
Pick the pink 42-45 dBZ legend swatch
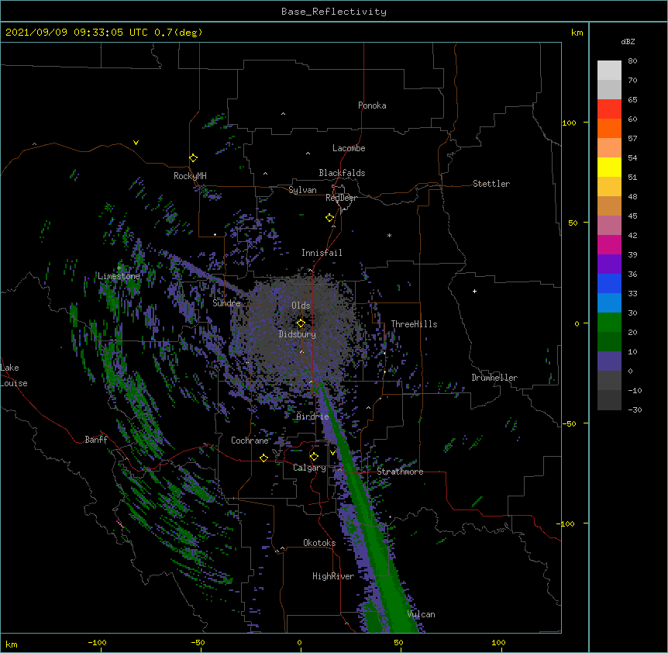(x=609, y=225)
